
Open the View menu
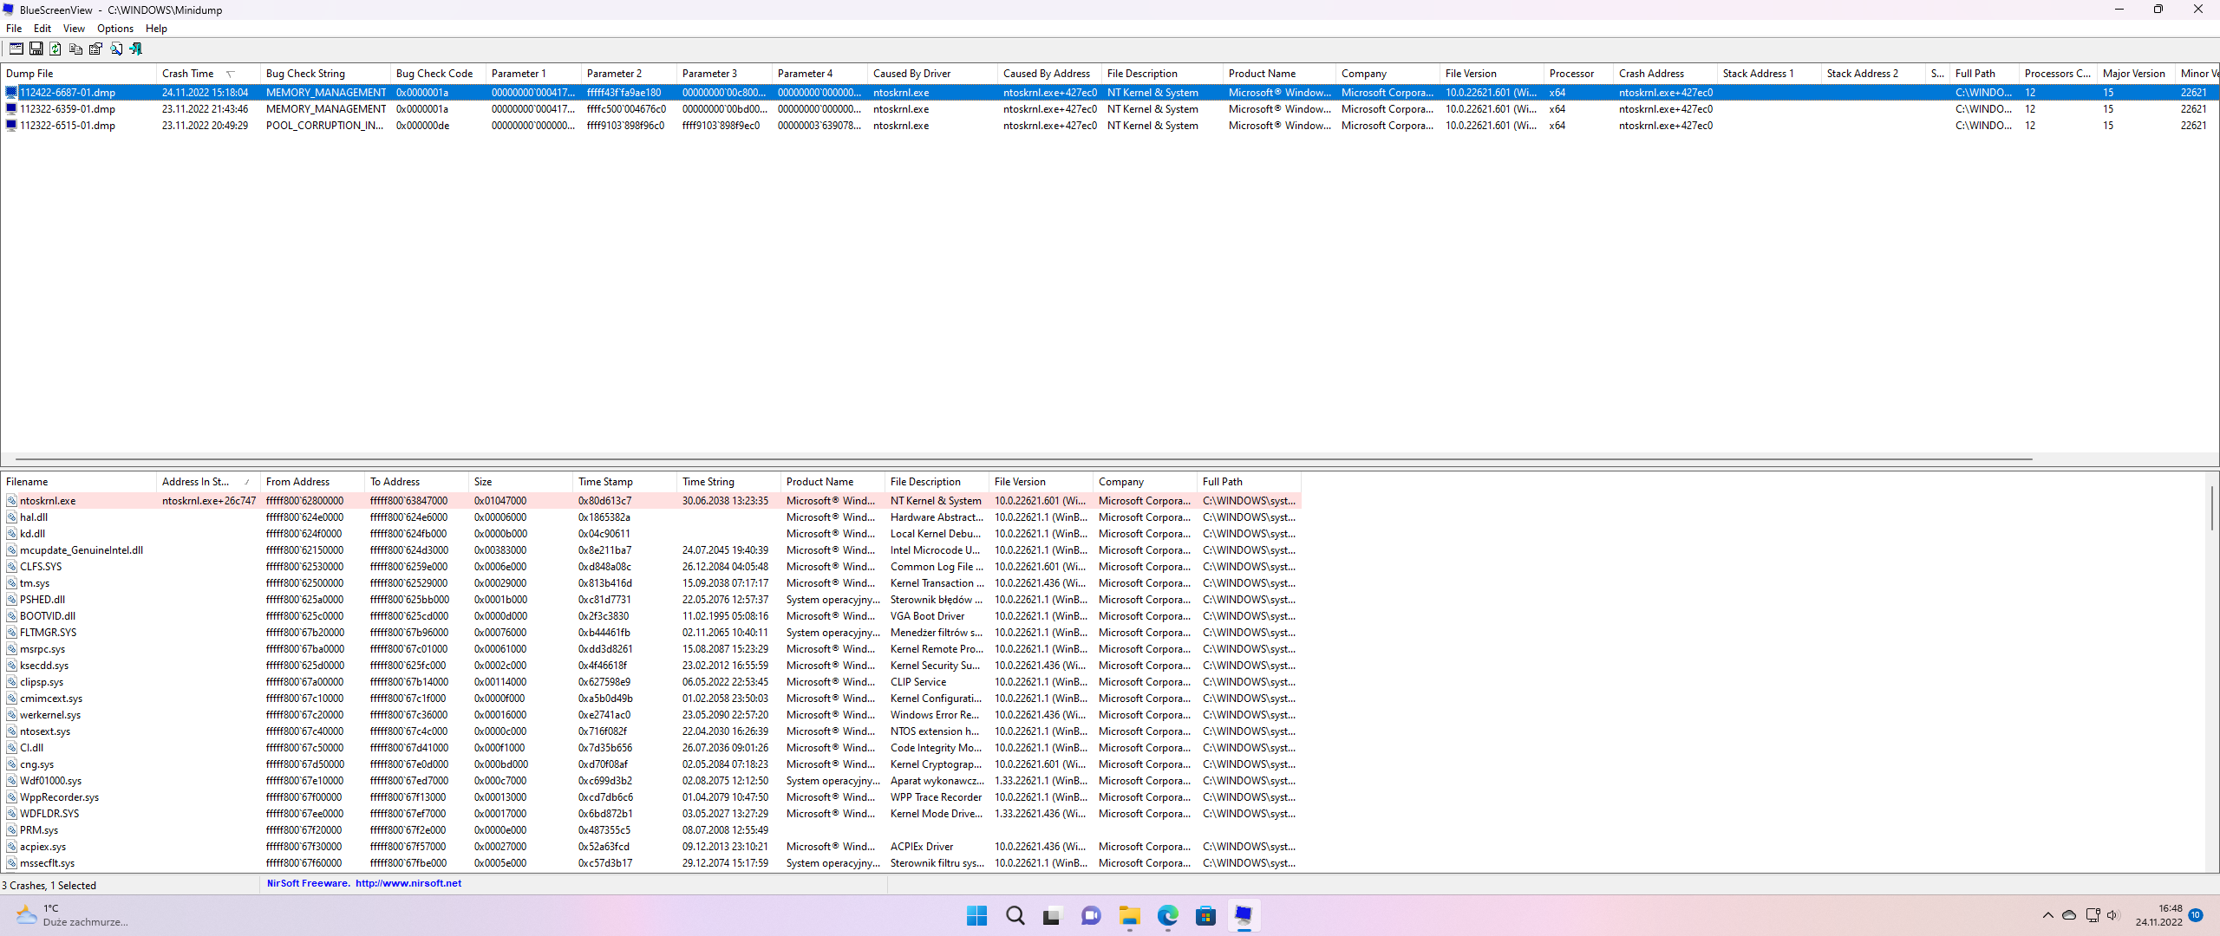74,29
